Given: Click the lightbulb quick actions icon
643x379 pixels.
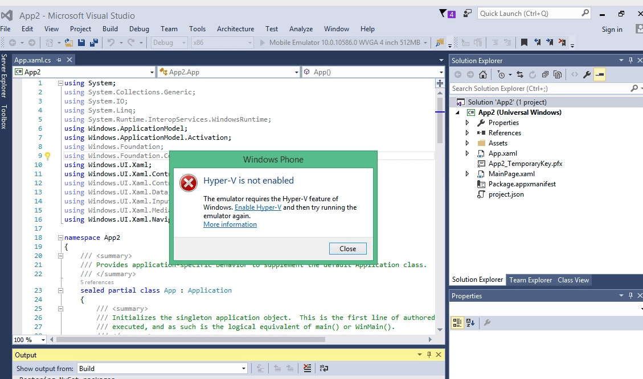Looking at the screenshot, I should (x=48, y=156).
